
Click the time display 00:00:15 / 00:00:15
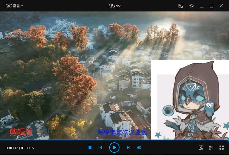19,148
